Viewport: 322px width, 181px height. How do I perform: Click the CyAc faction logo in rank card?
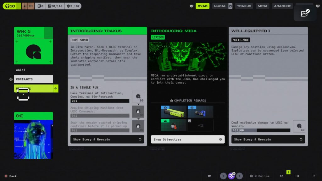[x=33, y=52]
